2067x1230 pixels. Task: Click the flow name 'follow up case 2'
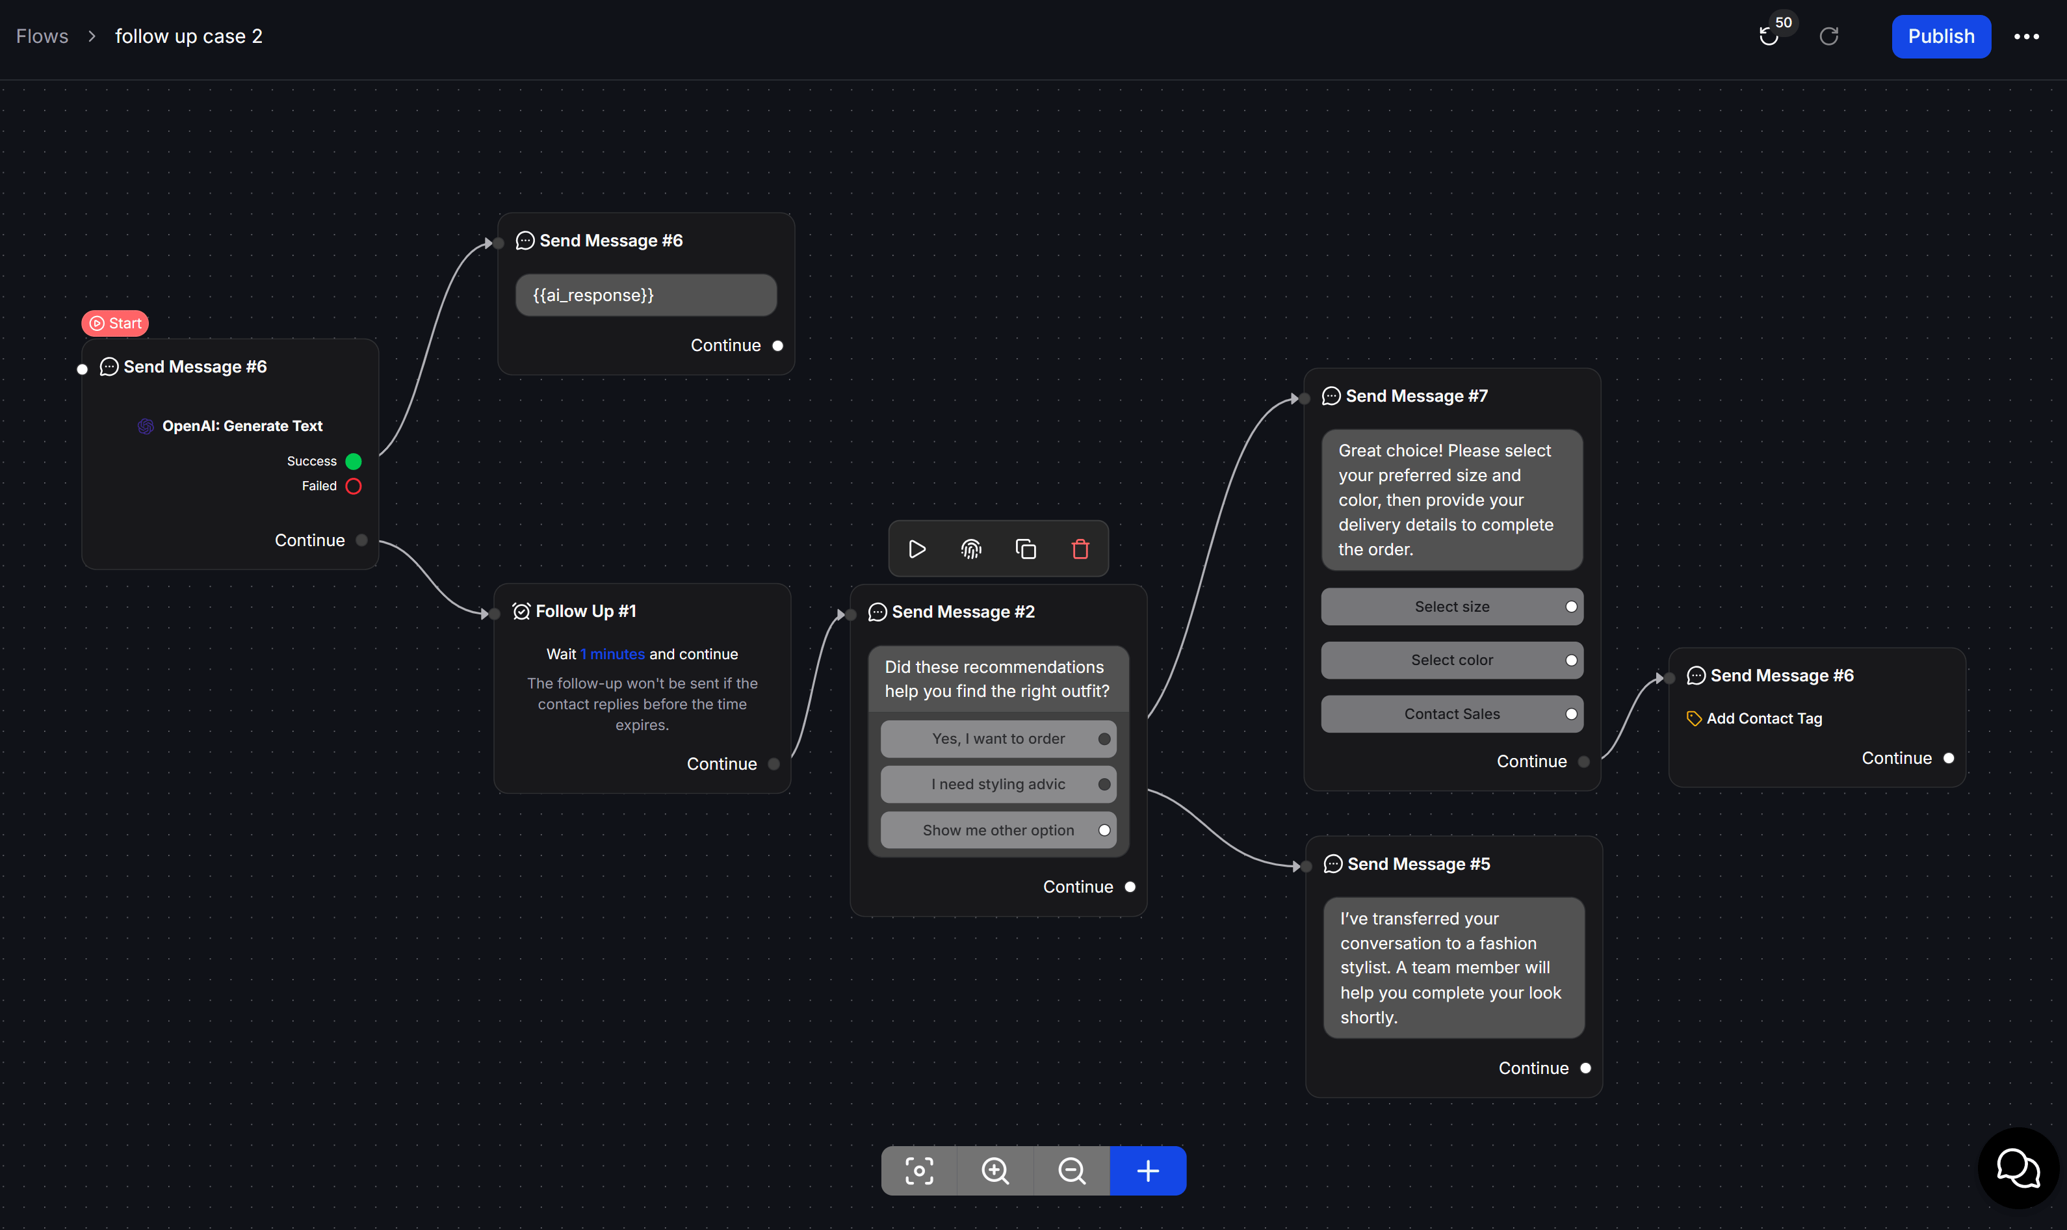189,36
